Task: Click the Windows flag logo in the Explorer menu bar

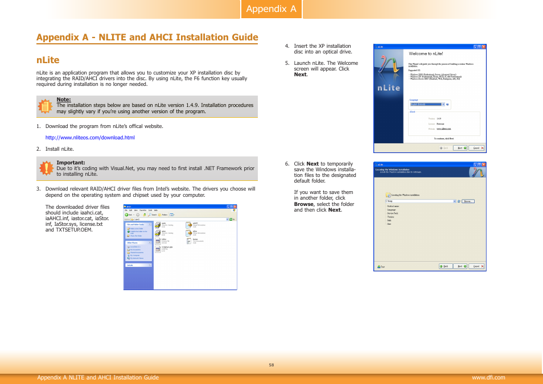Action: (x=234, y=210)
